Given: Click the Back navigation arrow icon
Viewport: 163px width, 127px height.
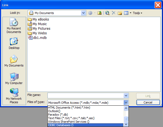Looking at the screenshot, I should click(90, 13).
